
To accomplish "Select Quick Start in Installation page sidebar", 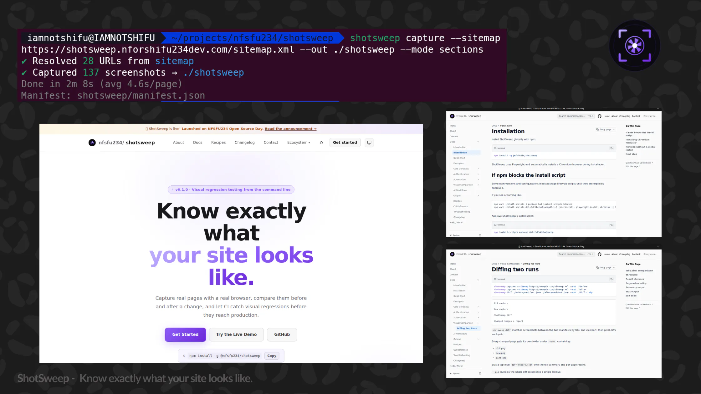I will (459, 158).
